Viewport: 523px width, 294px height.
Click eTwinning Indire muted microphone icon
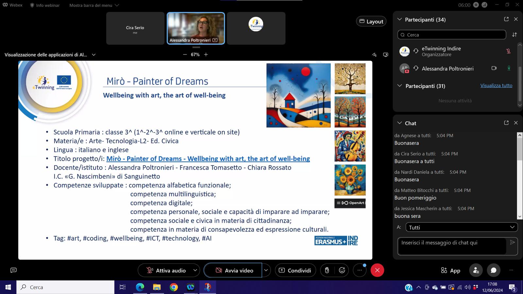pyautogui.click(x=508, y=51)
